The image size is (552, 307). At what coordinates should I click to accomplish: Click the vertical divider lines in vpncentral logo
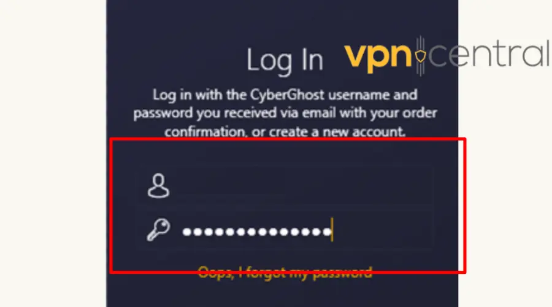[420, 56]
